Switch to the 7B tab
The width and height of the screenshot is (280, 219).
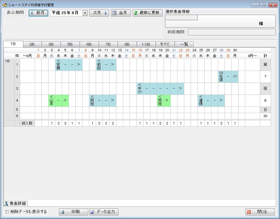[108, 44]
